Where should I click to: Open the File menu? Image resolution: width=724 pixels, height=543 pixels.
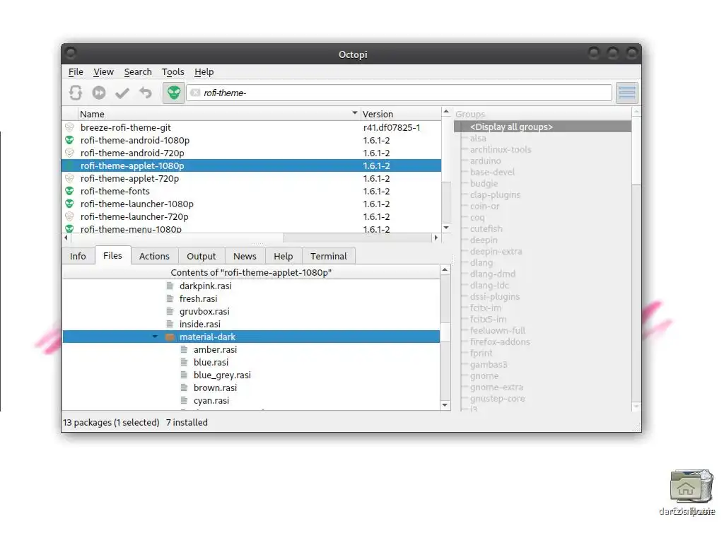point(76,71)
